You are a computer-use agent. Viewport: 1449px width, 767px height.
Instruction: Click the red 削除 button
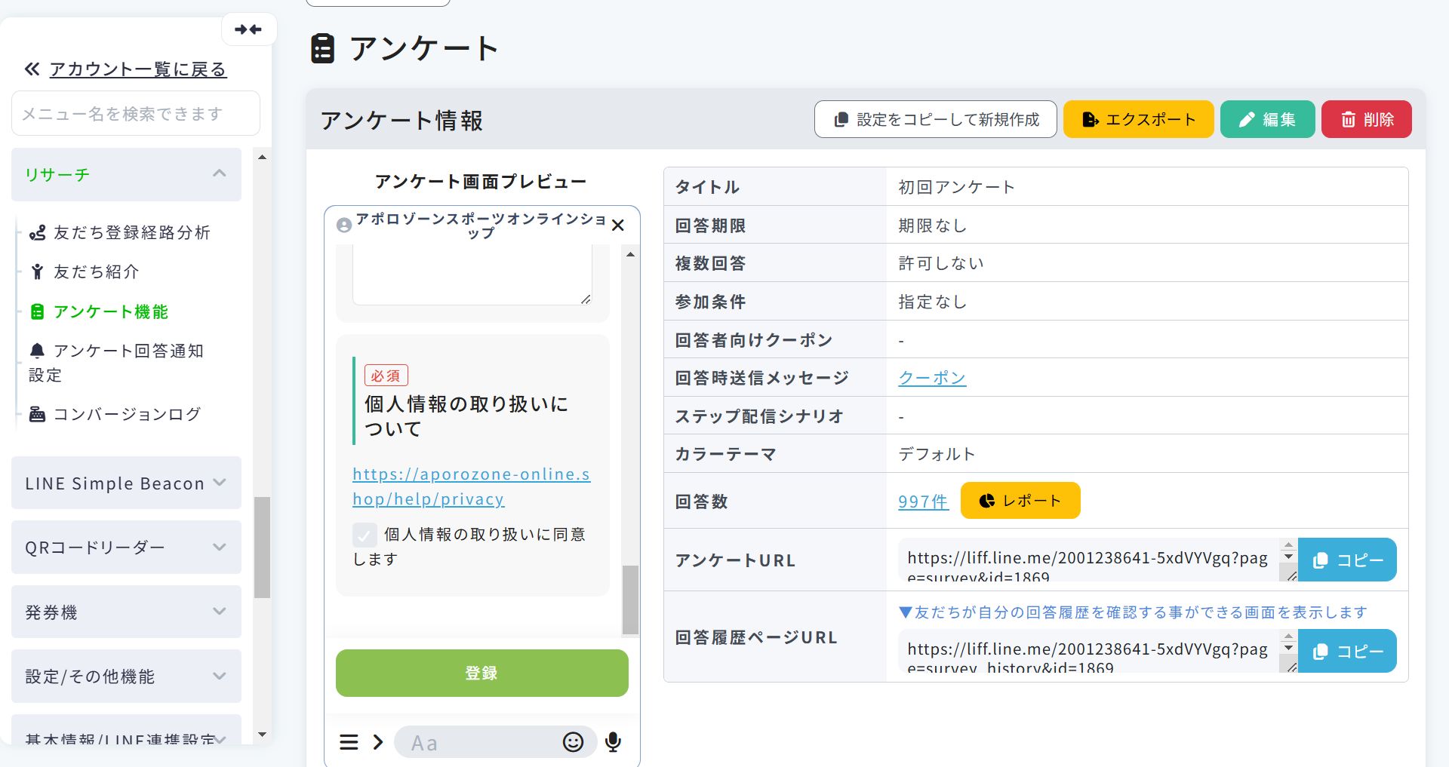pyautogui.click(x=1367, y=119)
